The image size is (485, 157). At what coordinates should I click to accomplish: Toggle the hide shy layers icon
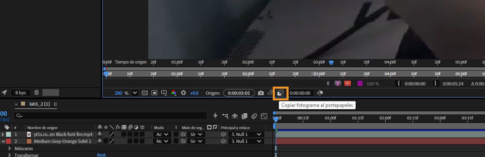pos(235,116)
